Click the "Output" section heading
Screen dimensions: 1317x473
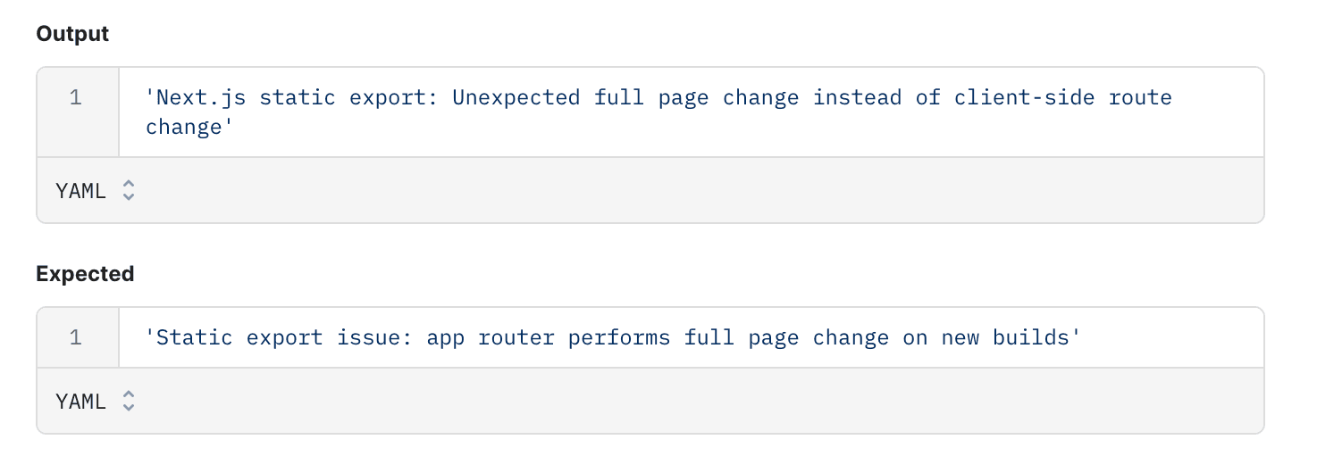(x=72, y=34)
